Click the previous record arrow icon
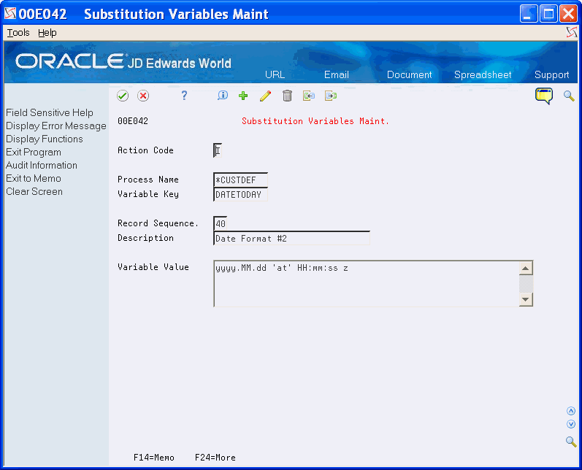The height and width of the screenshot is (470, 582). [308, 96]
